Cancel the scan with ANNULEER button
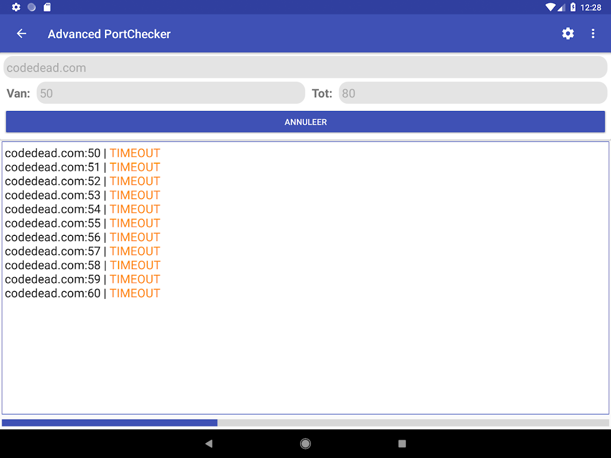611x458 pixels. tap(306, 122)
